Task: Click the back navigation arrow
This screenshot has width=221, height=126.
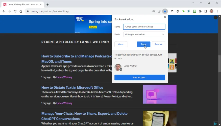Action: (4, 11)
